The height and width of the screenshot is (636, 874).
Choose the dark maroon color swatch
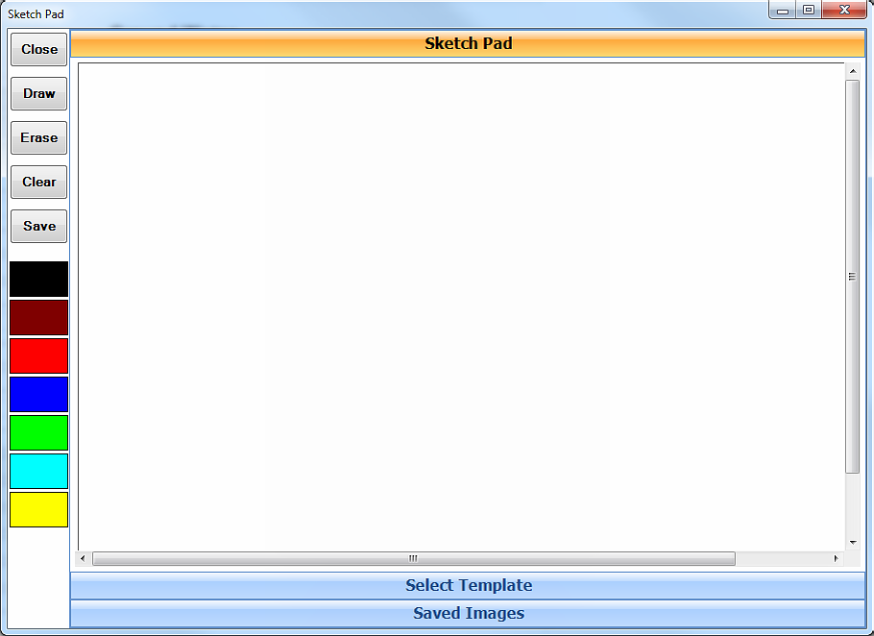pos(39,317)
